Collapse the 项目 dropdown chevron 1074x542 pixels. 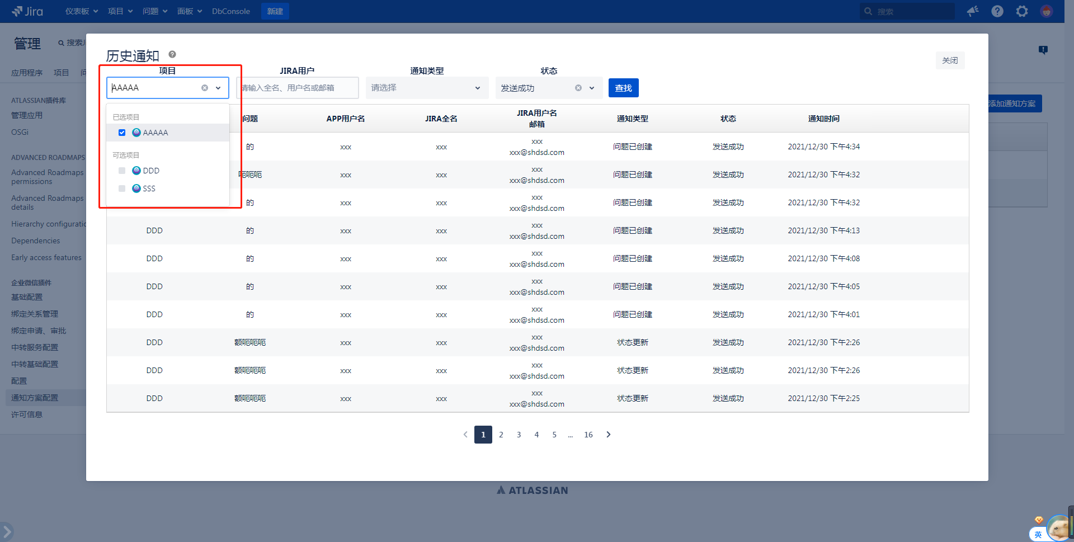pyautogui.click(x=218, y=88)
